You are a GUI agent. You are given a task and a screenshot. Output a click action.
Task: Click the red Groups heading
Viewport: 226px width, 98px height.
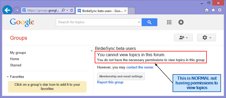19,38
